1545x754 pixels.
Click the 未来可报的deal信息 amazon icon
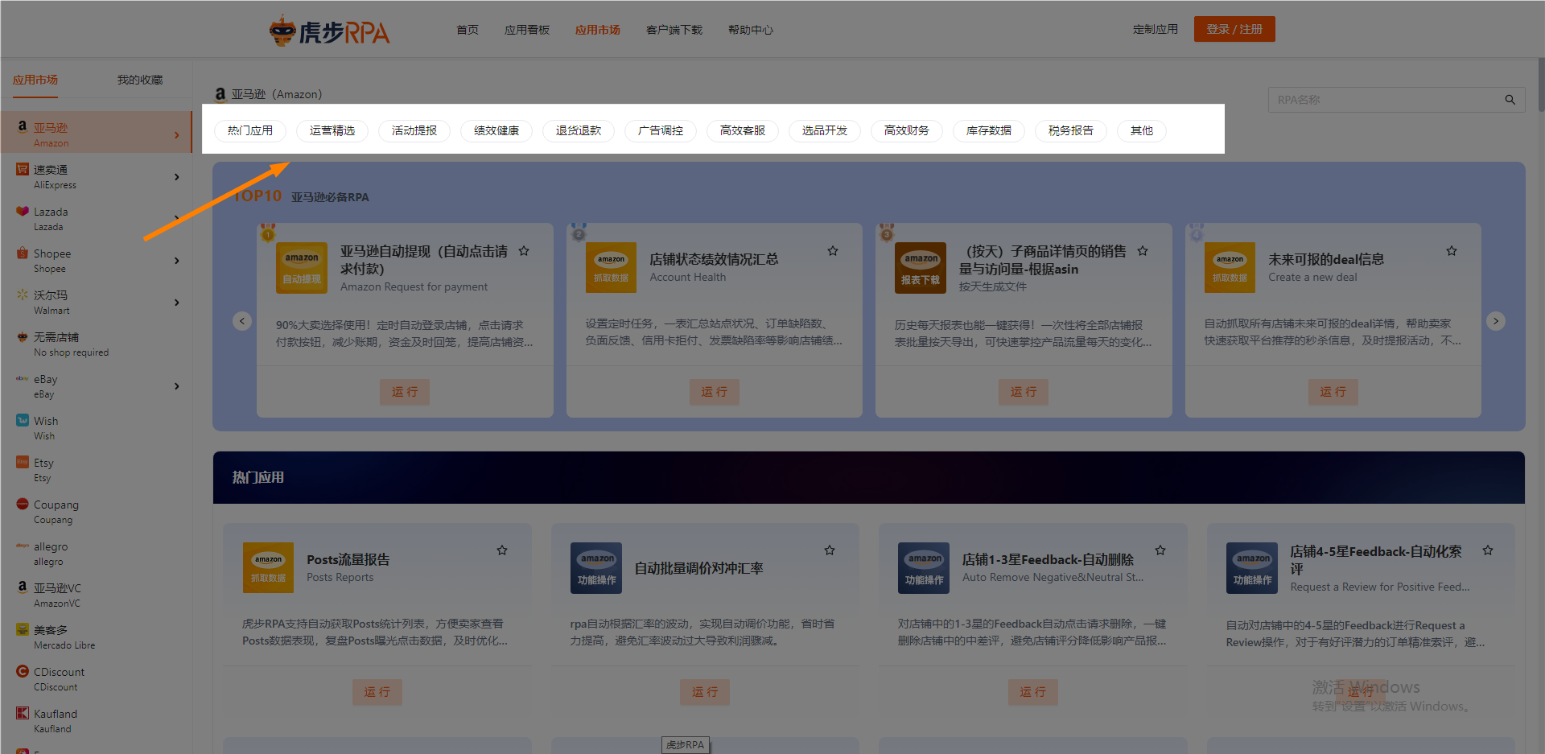[1230, 268]
